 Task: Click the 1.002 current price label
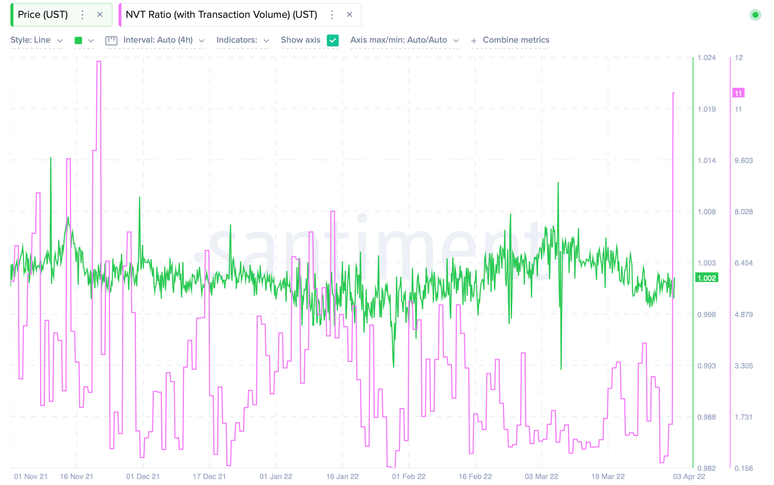coord(706,278)
